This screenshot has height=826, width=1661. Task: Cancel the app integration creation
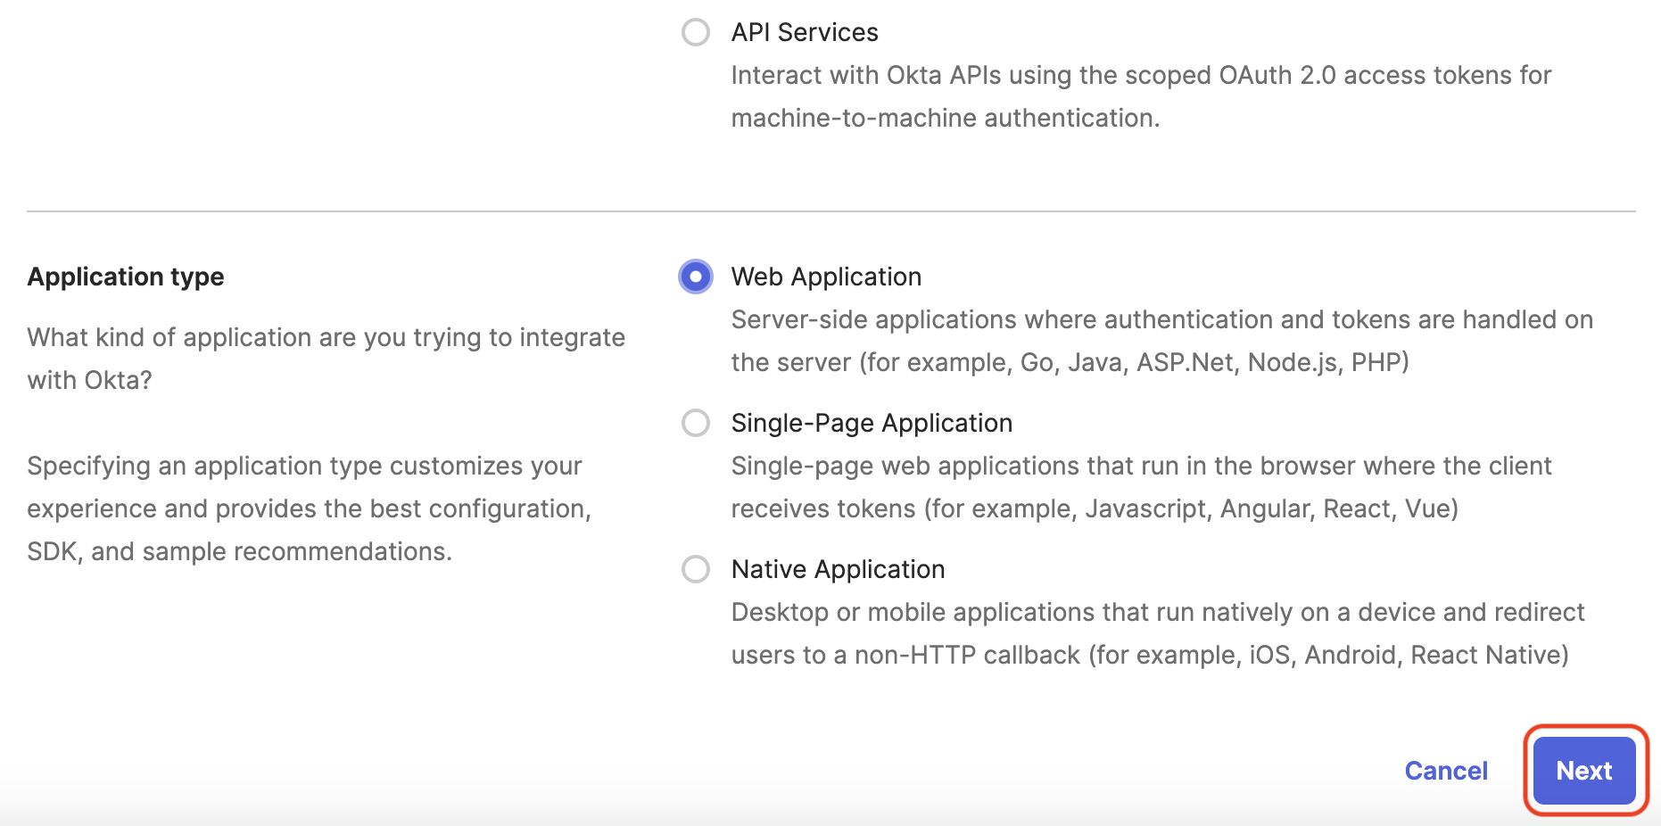[1445, 771]
